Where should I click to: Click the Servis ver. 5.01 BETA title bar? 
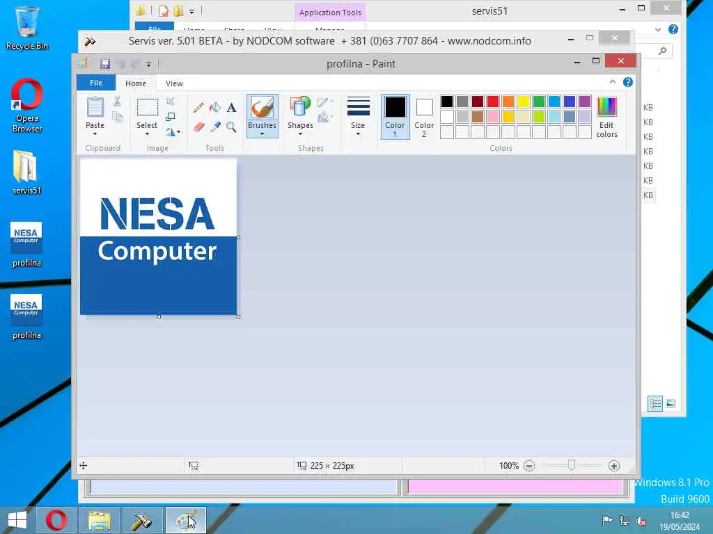coord(329,41)
